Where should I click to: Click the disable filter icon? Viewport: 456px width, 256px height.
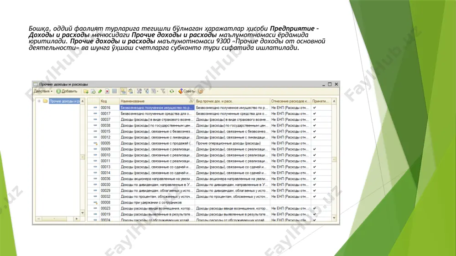[163, 91]
